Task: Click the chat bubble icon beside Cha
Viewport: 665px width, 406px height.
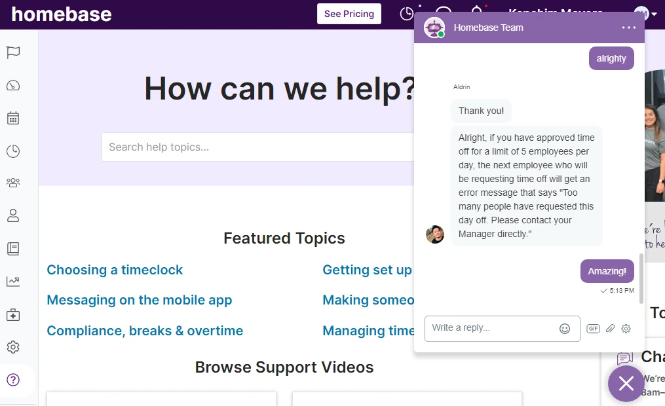Action: click(625, 358)
